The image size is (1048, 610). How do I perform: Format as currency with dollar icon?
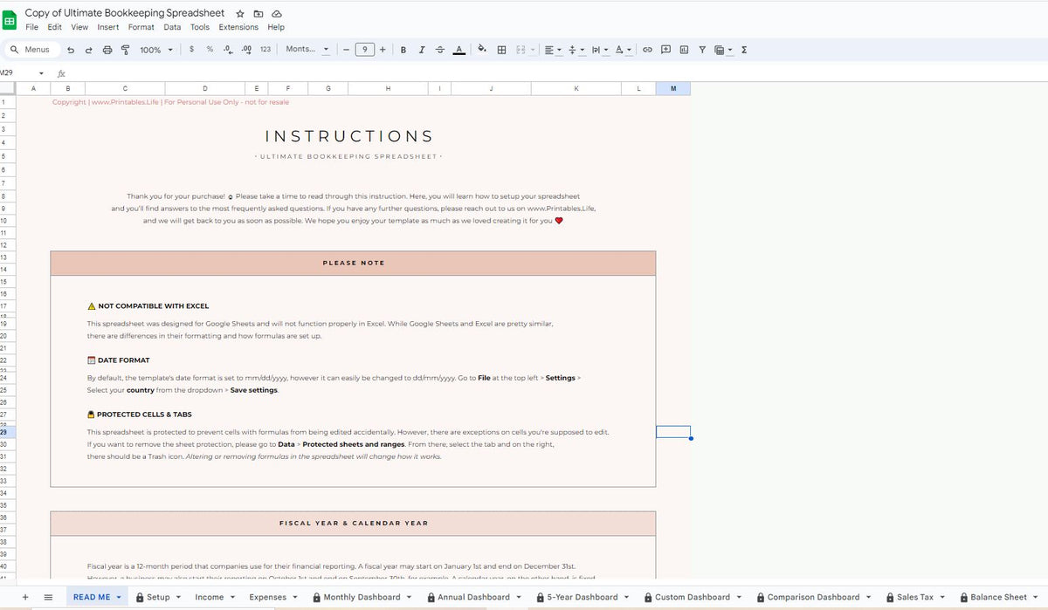tap(191, 49)
